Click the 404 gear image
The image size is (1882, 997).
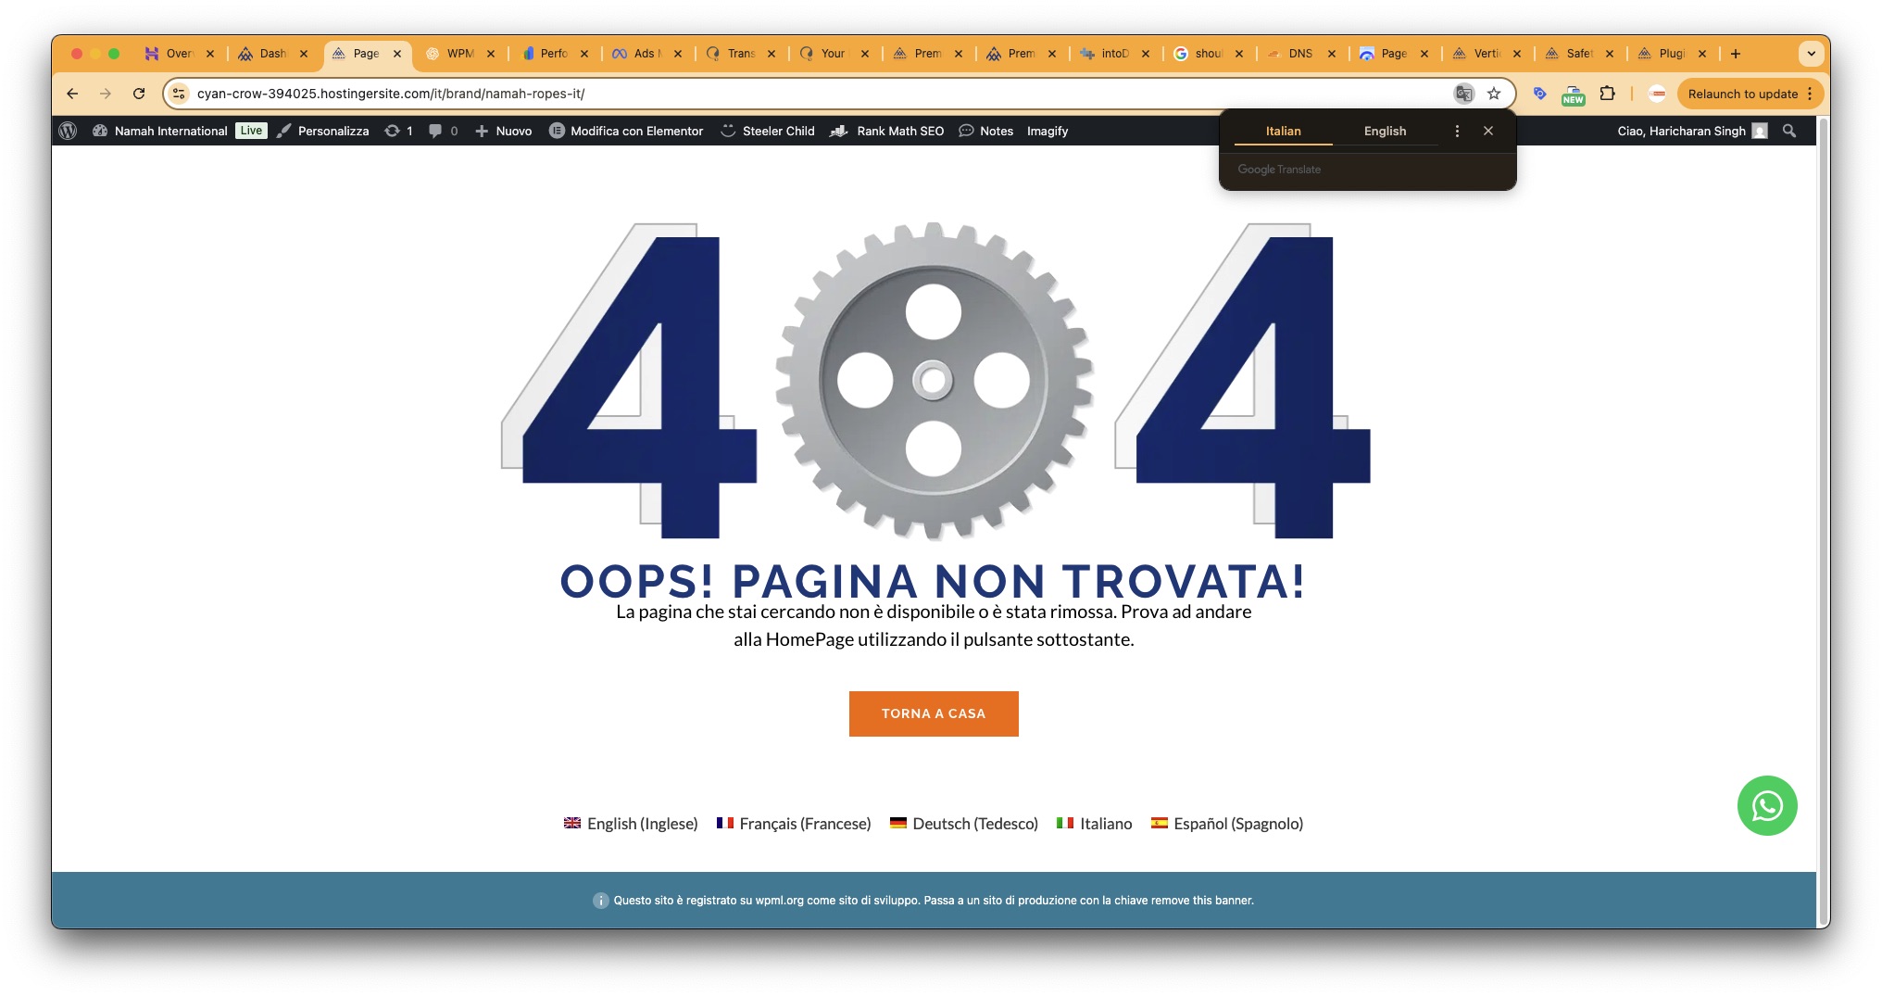tap(934, 381)
